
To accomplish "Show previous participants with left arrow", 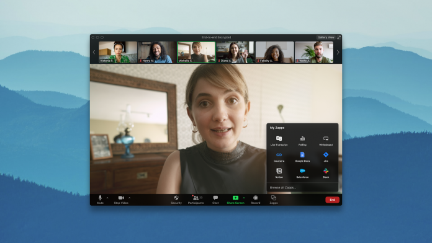I will click(94, 52).
